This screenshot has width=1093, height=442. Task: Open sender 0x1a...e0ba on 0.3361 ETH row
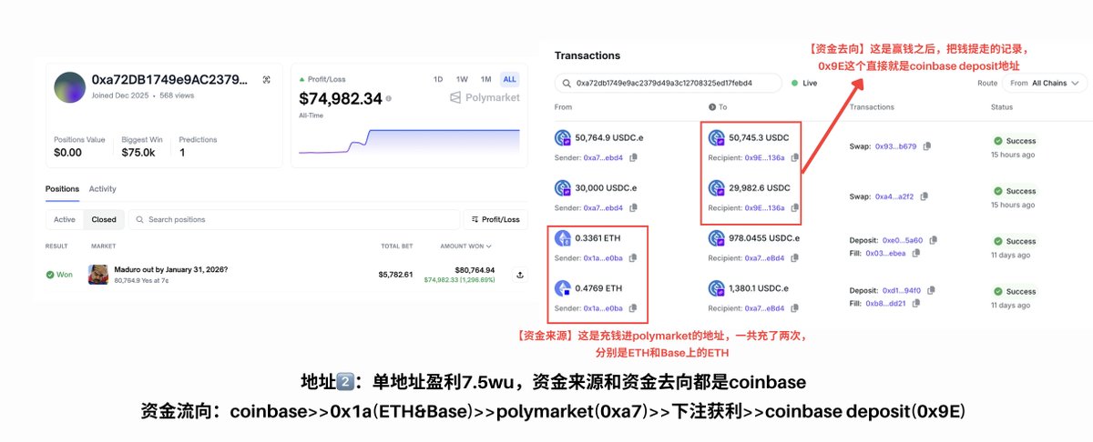point(604,257)
